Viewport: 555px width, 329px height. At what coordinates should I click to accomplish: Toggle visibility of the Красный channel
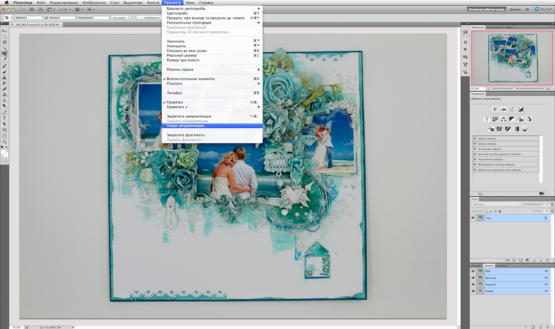click(473, 278)
